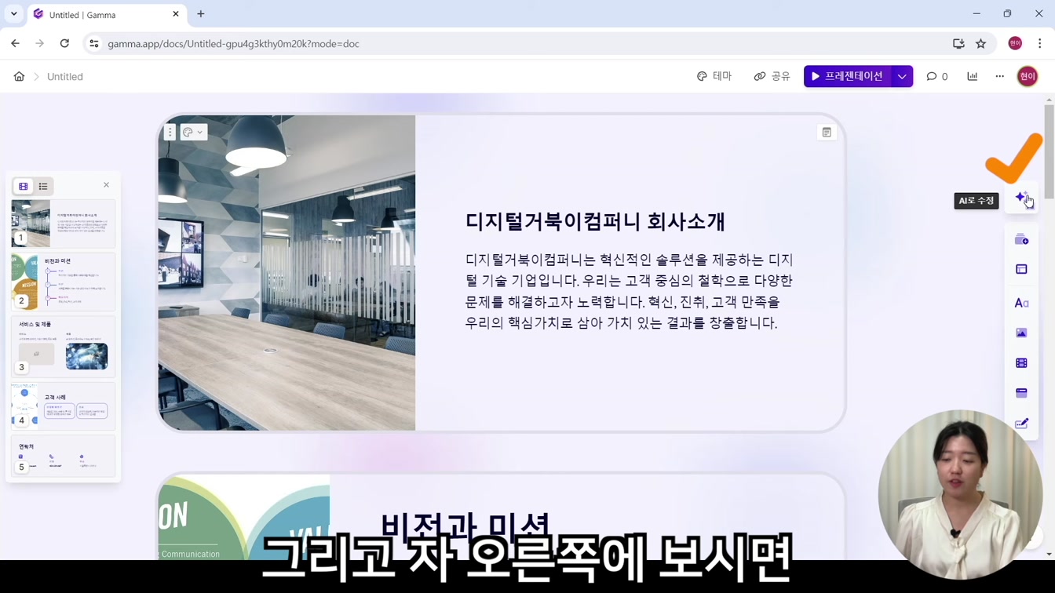Open the theme (테마) menu
This screenshot has width=1055, height=593.
point(714,76)
